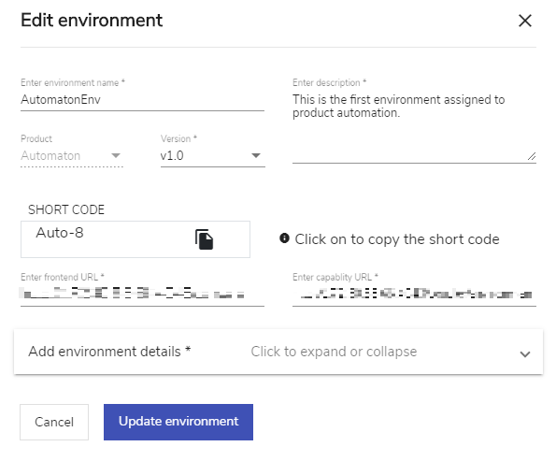Open the disabled Product dropdown showing Automaton
This screenshot has height=461, width=556.
[x=72, y=155]
